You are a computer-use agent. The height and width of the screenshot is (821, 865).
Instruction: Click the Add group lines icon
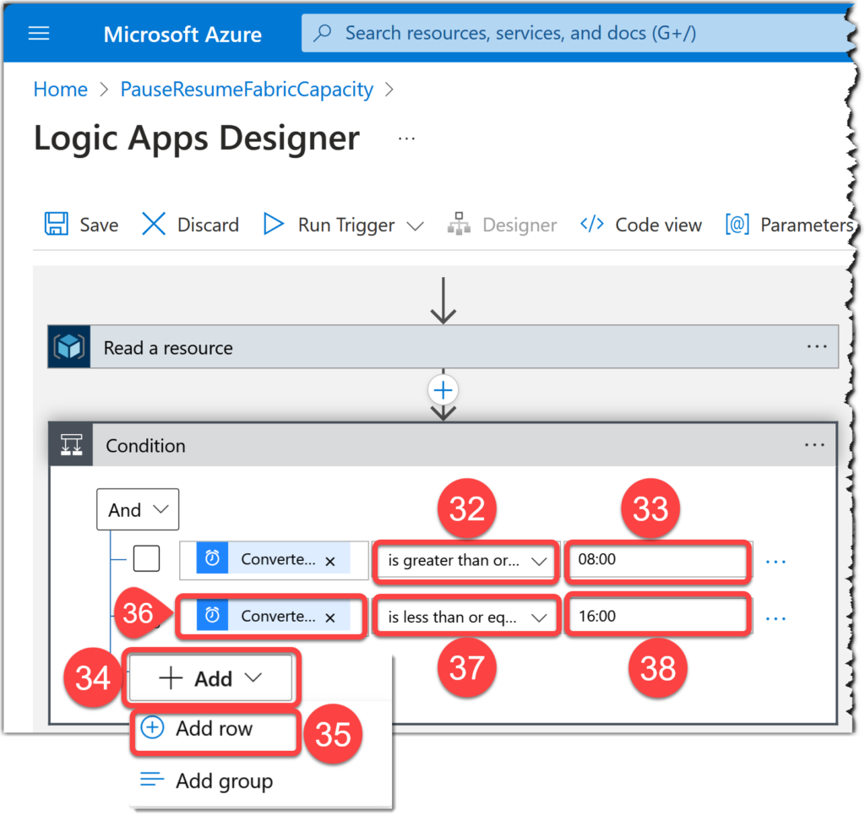(152, 779)
